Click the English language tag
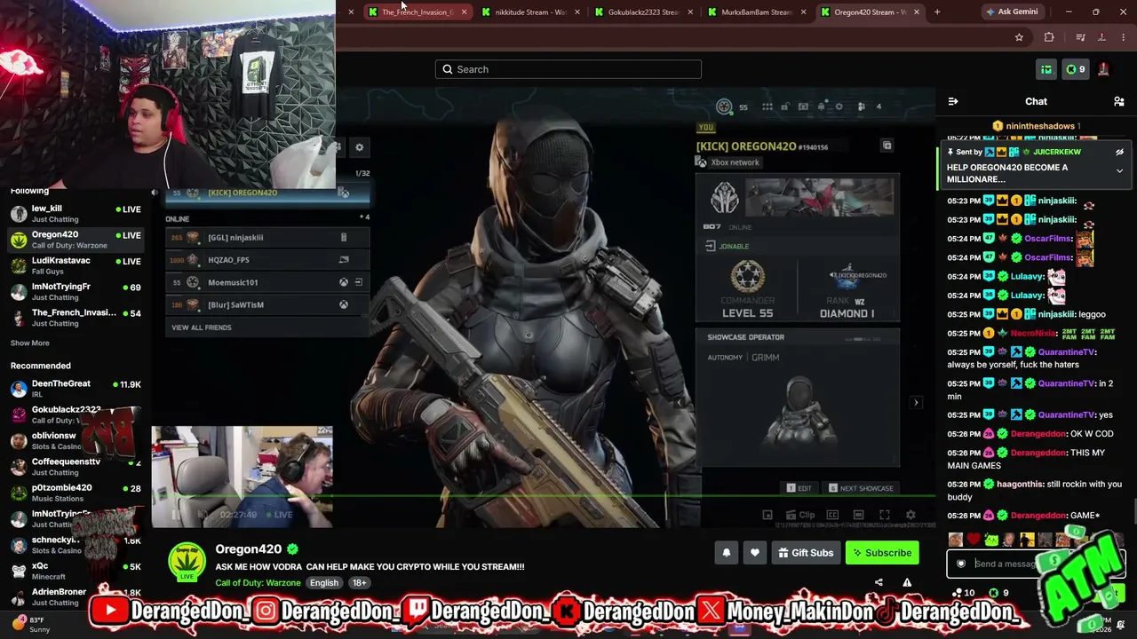This screenshot has height=639, width=1137. tap(324, 583)
